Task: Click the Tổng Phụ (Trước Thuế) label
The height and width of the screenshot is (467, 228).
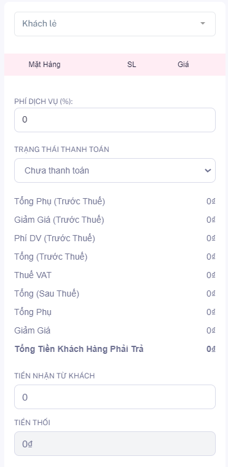Action: [60, 202]
